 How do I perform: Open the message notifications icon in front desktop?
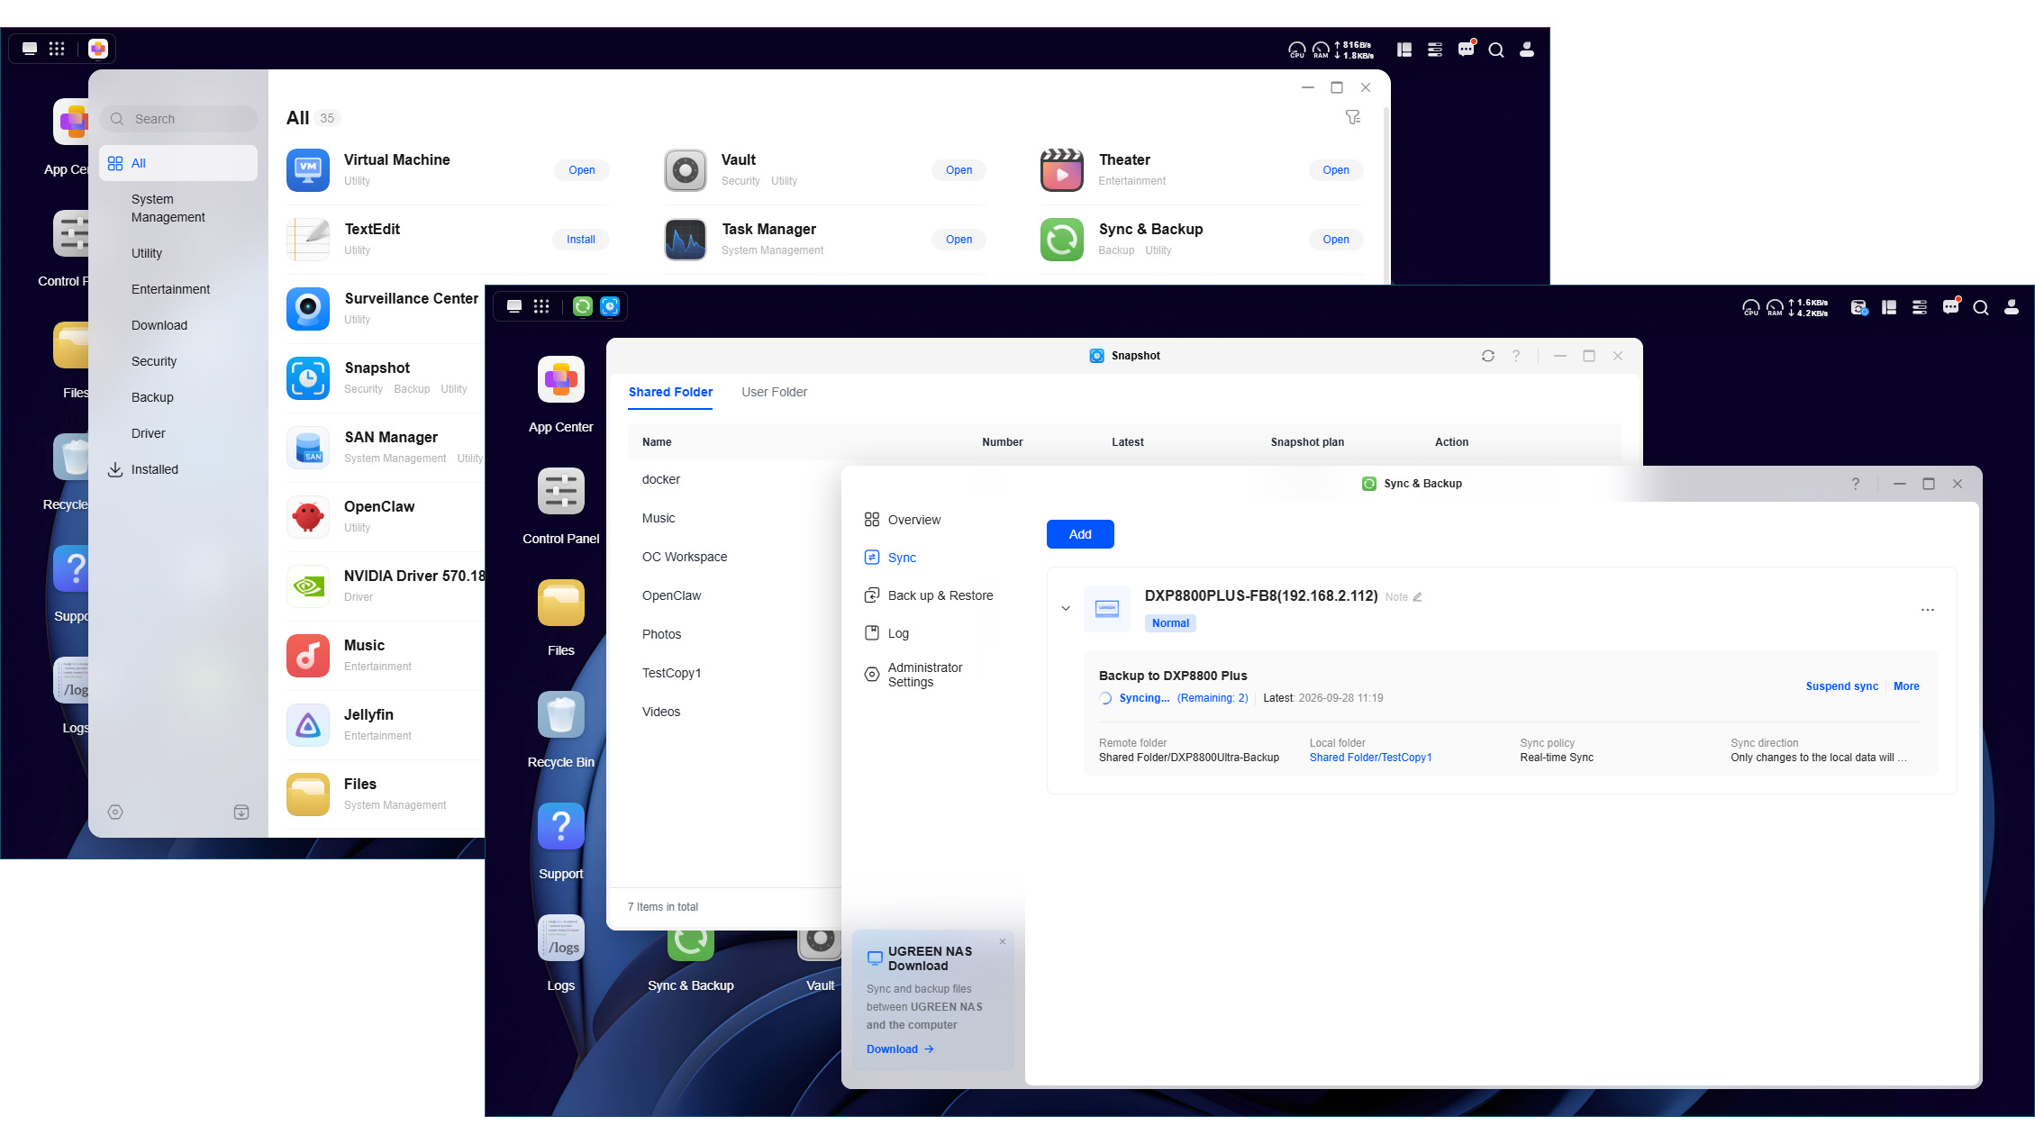coord(1950,307)
